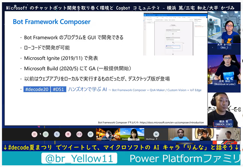Select the #decode20 hashtag badge
The image size is (243, 167).
(x=37, y=89)
